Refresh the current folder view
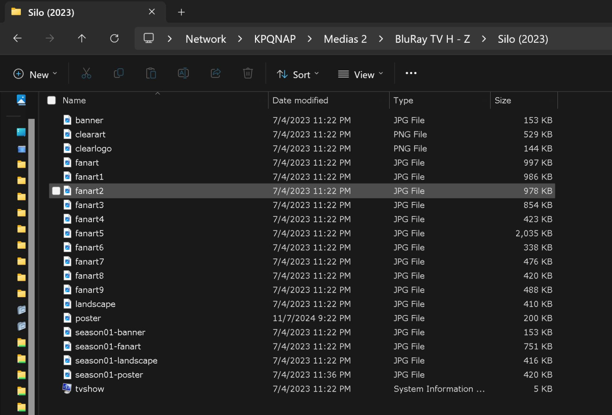The image size is (612, 415). [x=114, y=39]
